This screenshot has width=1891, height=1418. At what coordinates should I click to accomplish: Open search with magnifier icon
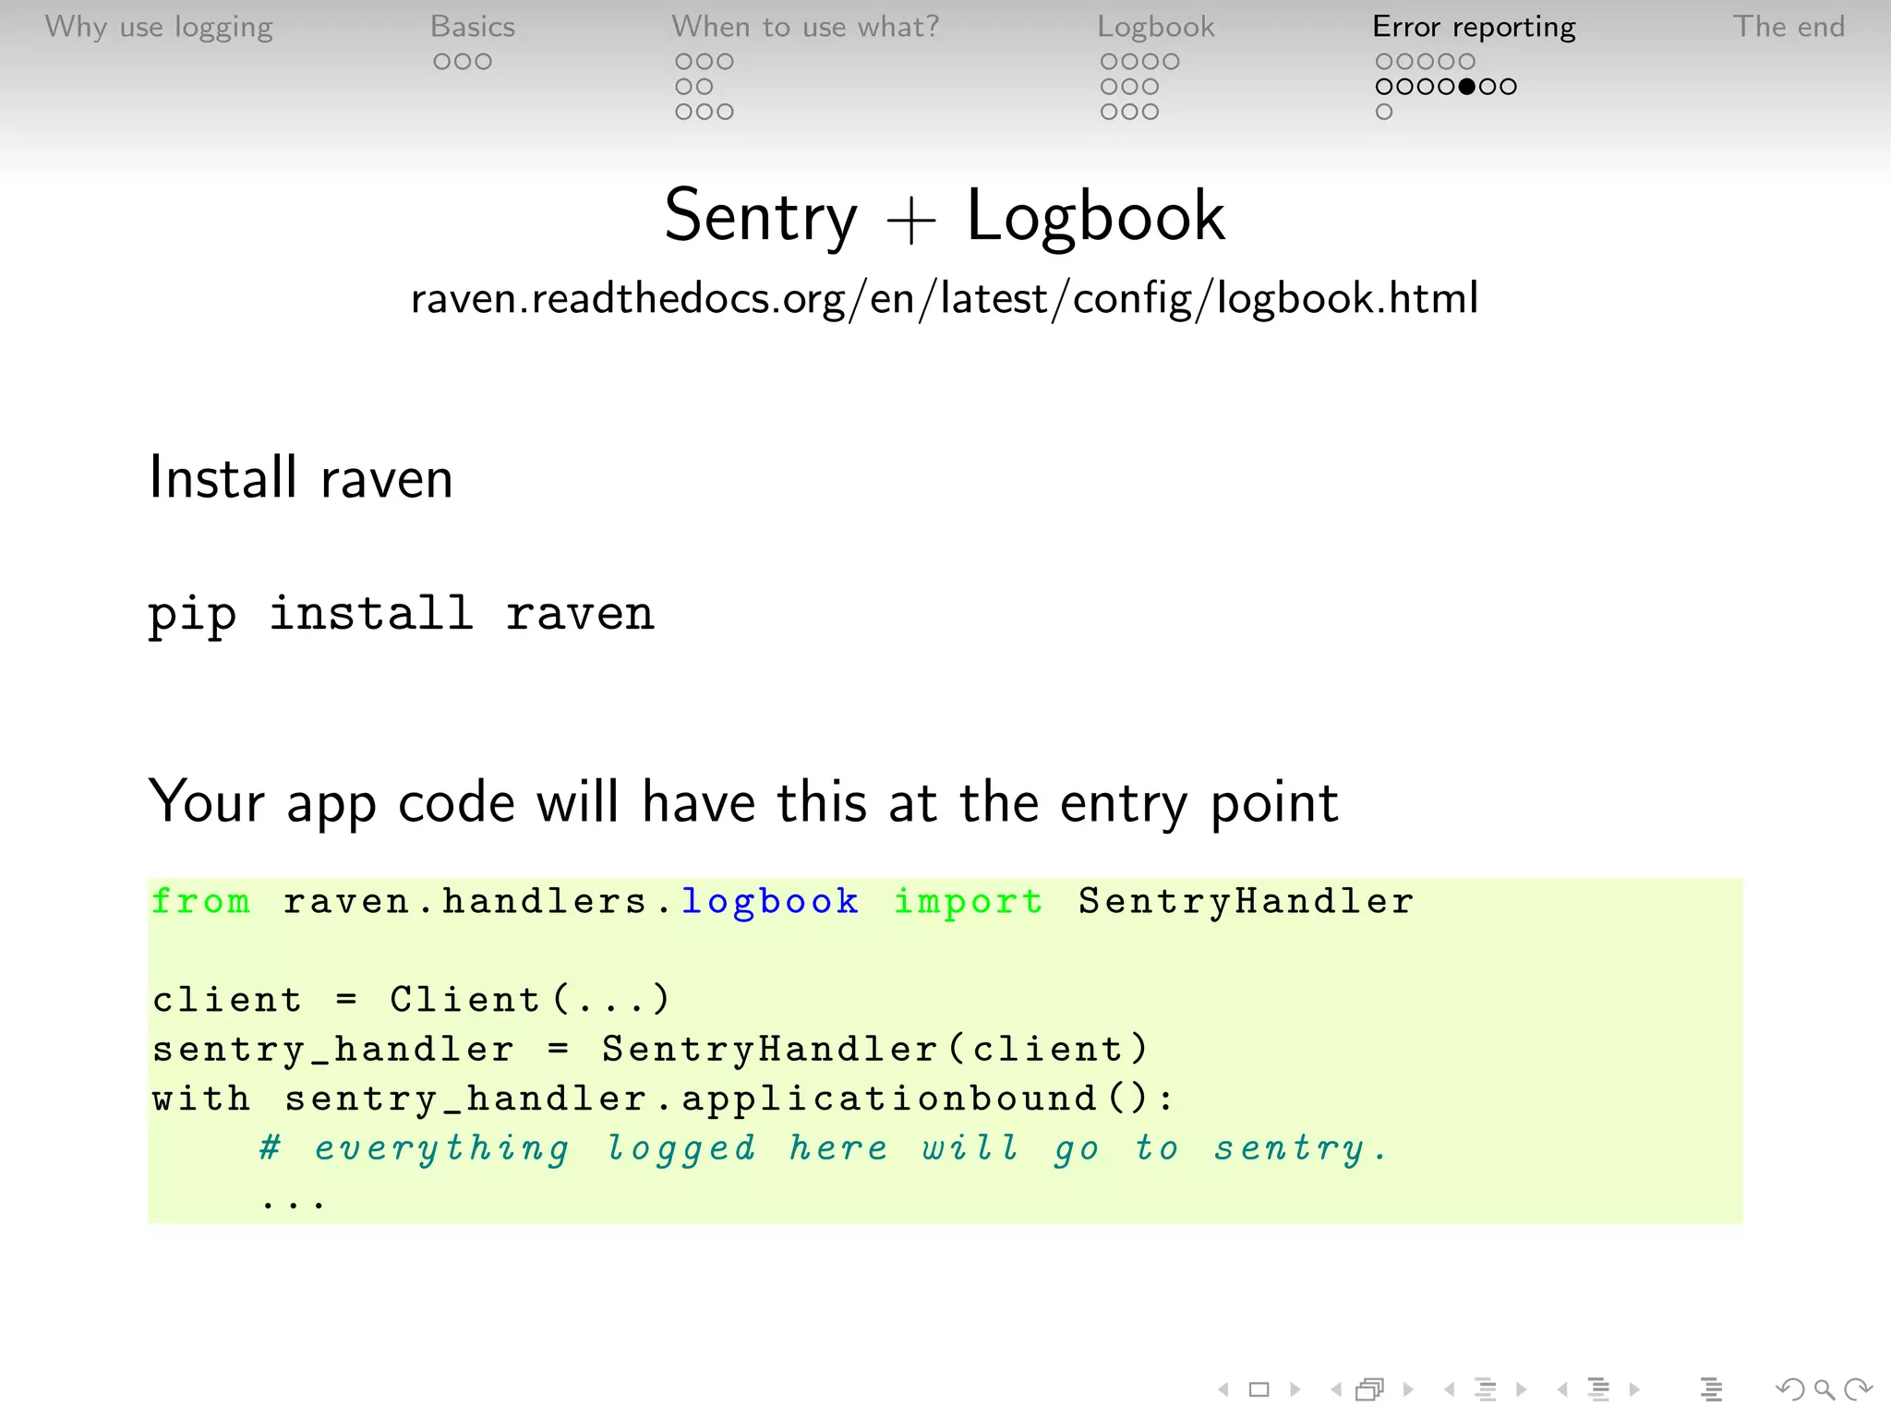(1824, 1389)
